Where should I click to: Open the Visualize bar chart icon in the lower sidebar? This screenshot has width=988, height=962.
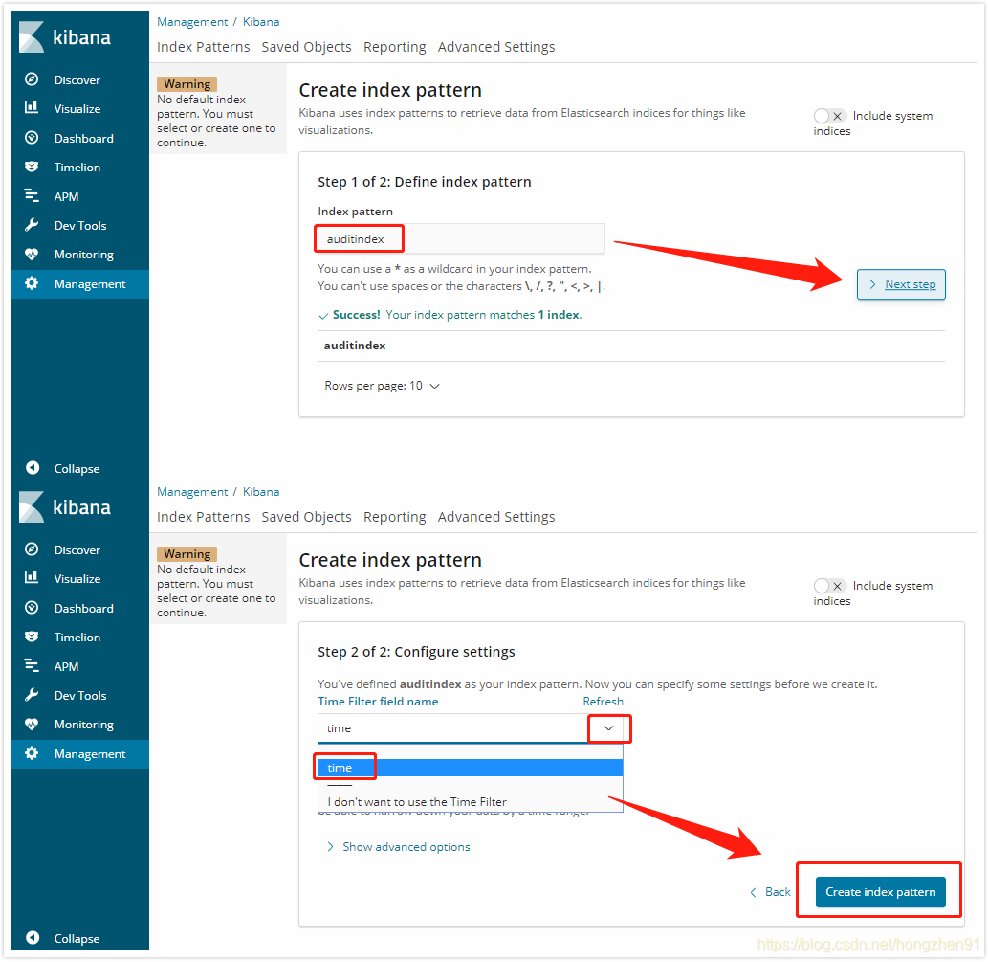click(x=32, y=578)
